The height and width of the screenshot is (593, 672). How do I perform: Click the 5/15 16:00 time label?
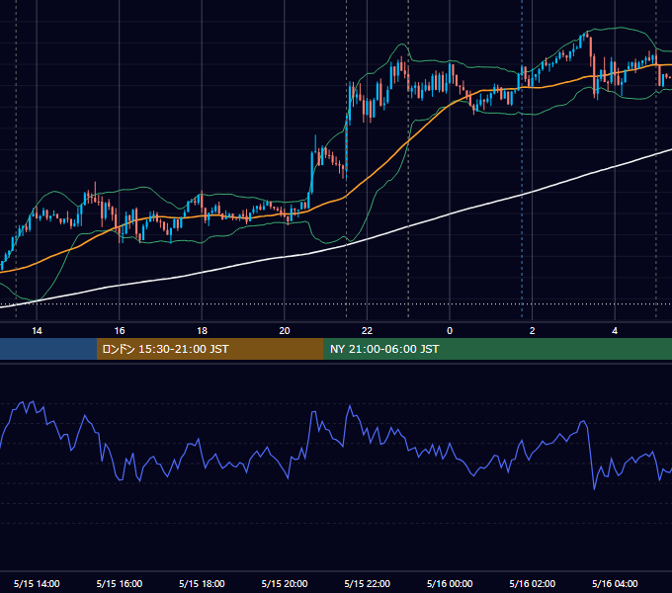(x=120, y=583)
